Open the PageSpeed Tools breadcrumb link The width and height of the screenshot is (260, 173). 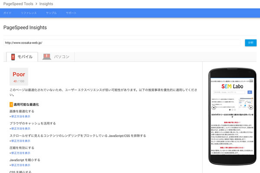click(x=18, y=4)
